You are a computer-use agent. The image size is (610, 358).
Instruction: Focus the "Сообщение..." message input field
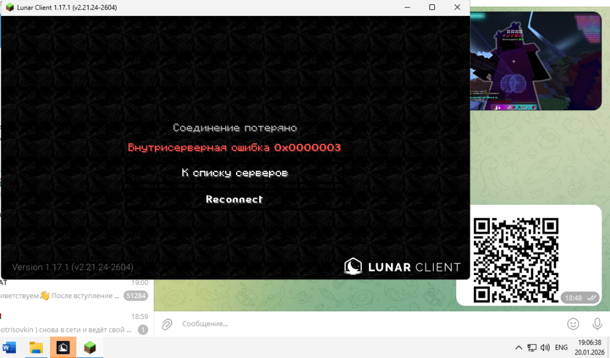370,324
